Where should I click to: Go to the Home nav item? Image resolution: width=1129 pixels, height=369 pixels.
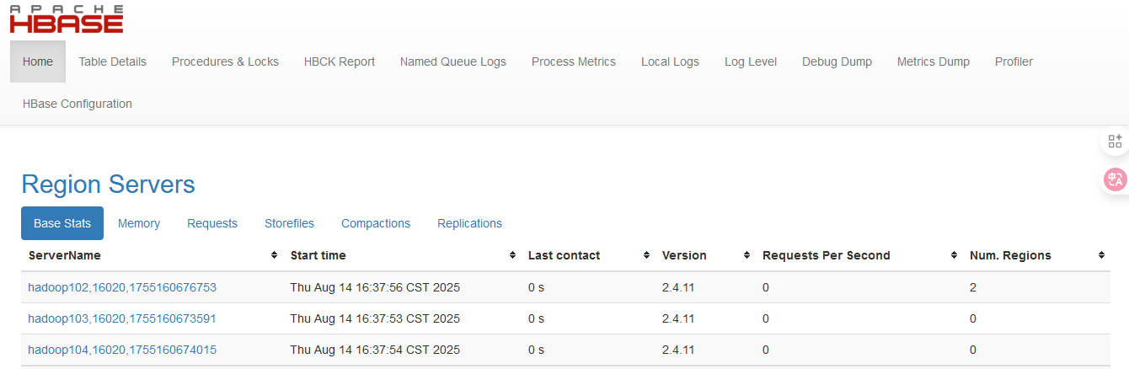(x=38, y=61)
